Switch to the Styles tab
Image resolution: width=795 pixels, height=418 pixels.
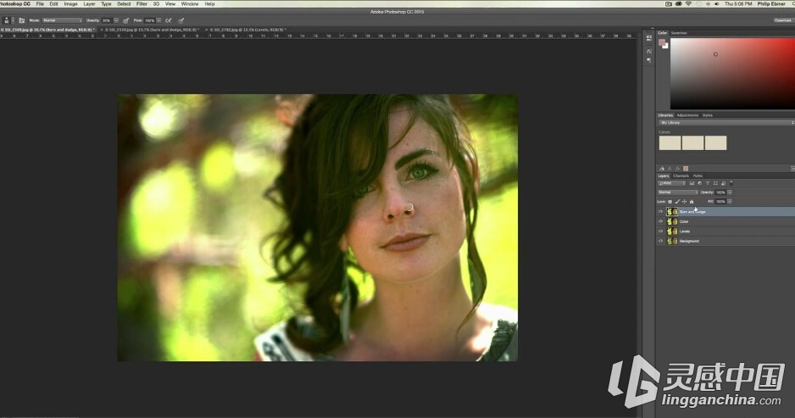[708, 115]
